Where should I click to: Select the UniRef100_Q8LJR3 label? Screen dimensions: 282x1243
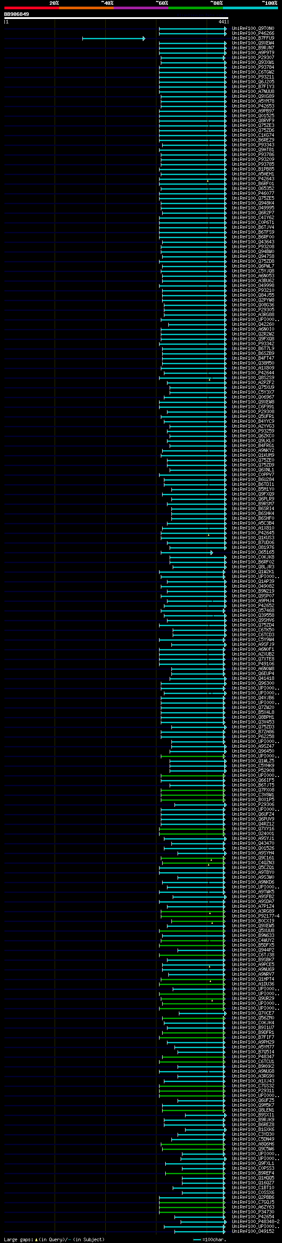(253, 567)
